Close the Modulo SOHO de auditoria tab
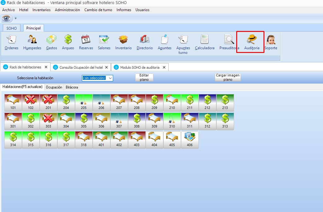 (164, 67)
